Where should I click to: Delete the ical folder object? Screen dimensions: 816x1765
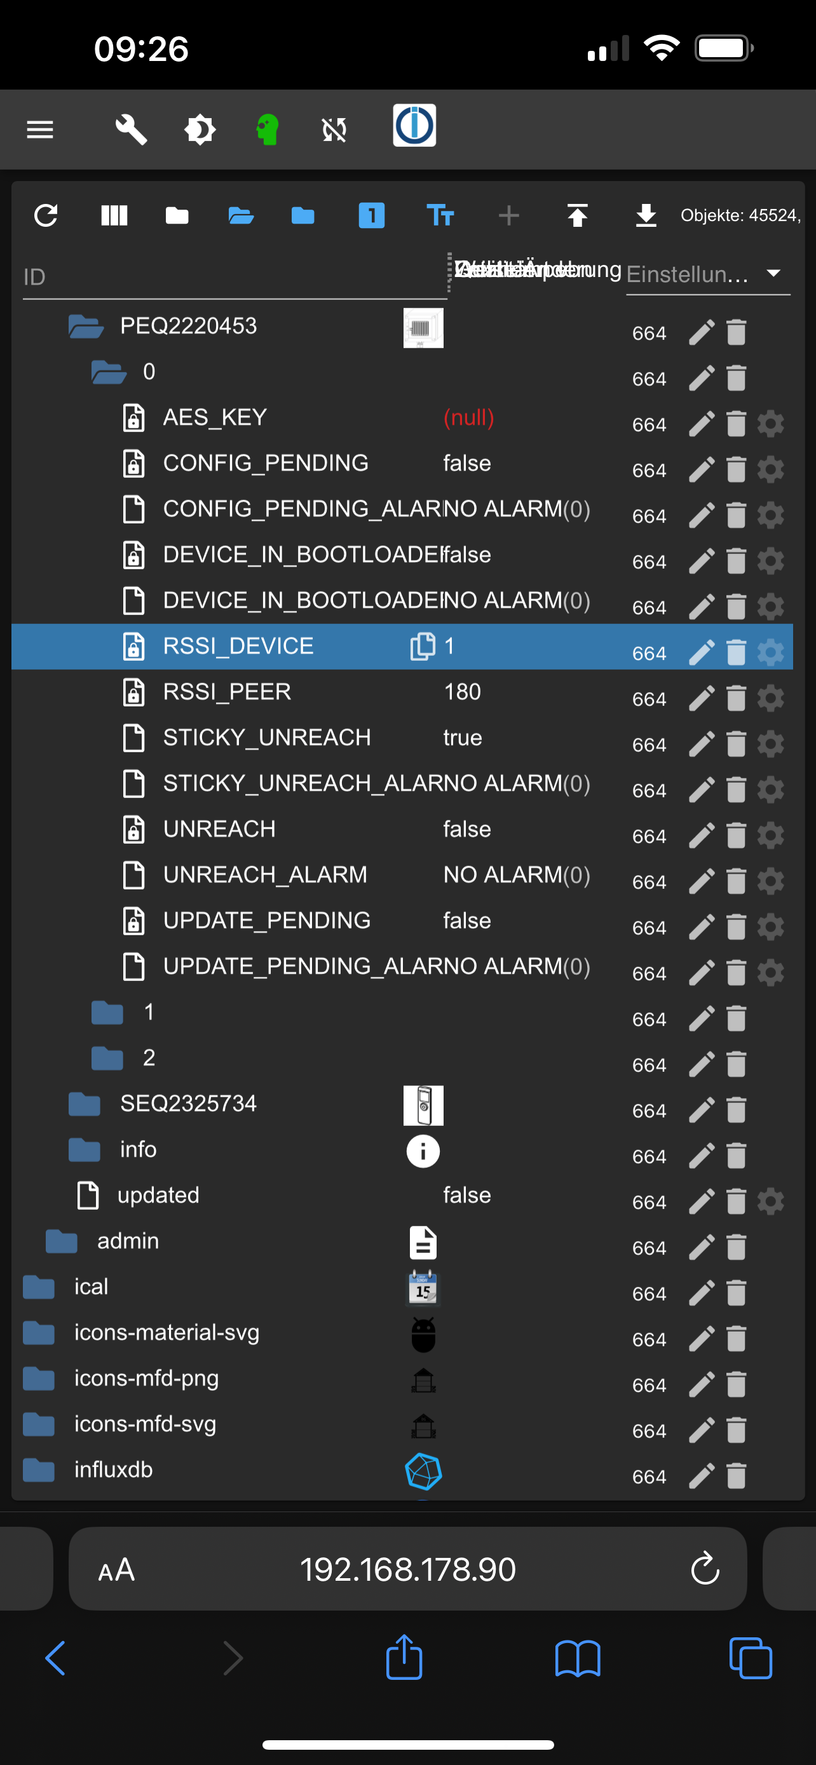tap(736, 1293)
